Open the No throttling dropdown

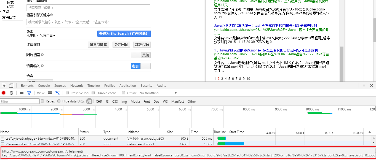point(158,93)
